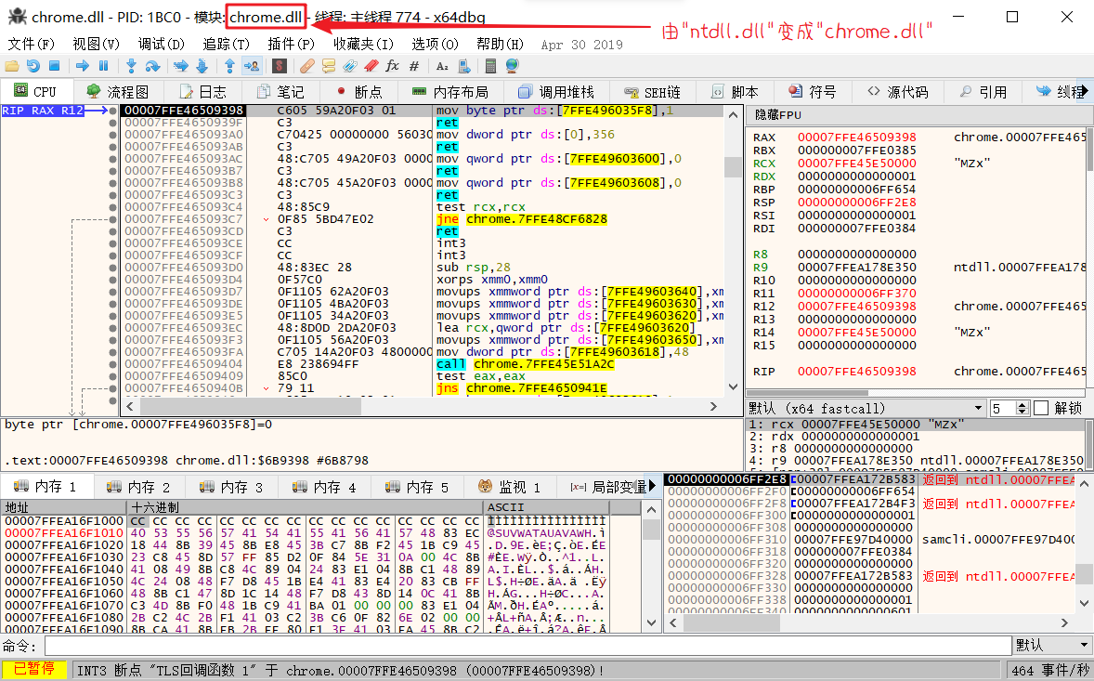Click the trace over dotted down-arrow icon
This screenshot has height=681, width=1094.
[x=202, y=66]
